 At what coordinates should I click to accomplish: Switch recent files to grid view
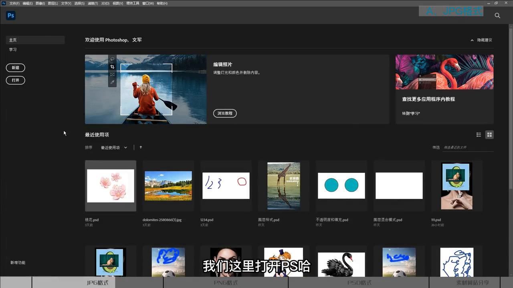(x=489, y=135)
